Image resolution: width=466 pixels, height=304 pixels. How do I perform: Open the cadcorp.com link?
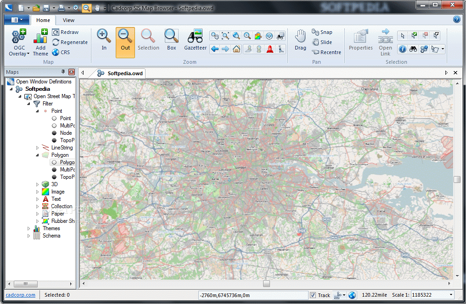(21, 295)
